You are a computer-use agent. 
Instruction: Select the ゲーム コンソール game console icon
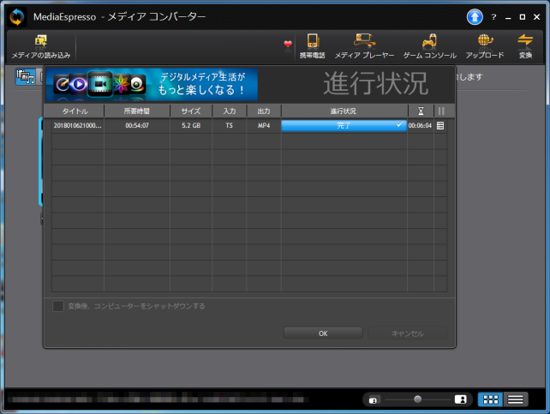click(x=429, y=41)
